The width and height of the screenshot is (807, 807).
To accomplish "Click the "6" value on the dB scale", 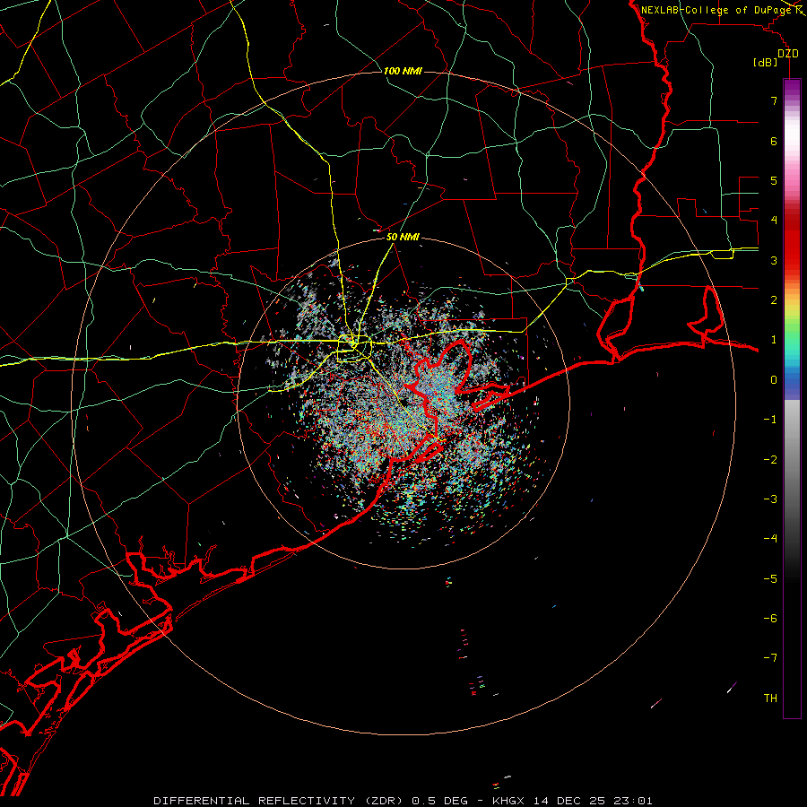I will tap(774, 141).
